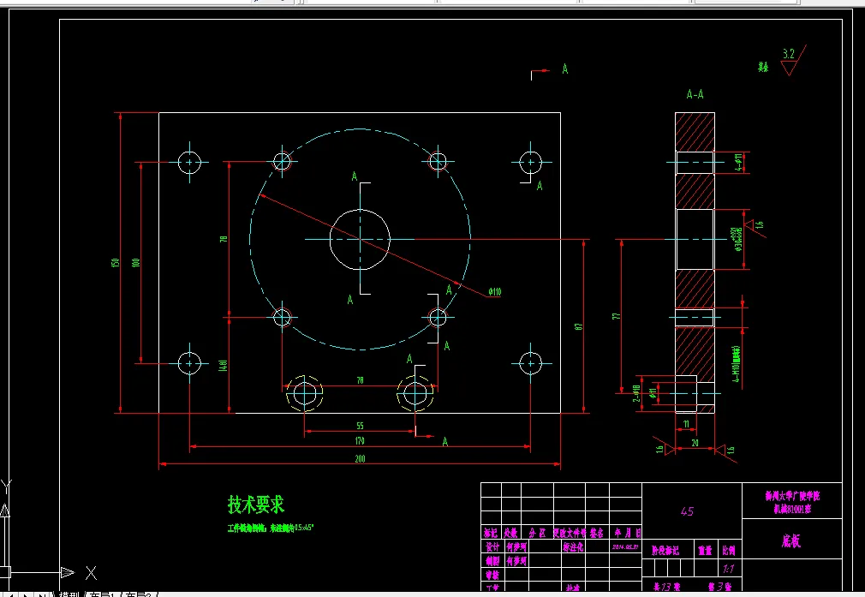
Task: Select the 55 dimension text
Action: 360,426
